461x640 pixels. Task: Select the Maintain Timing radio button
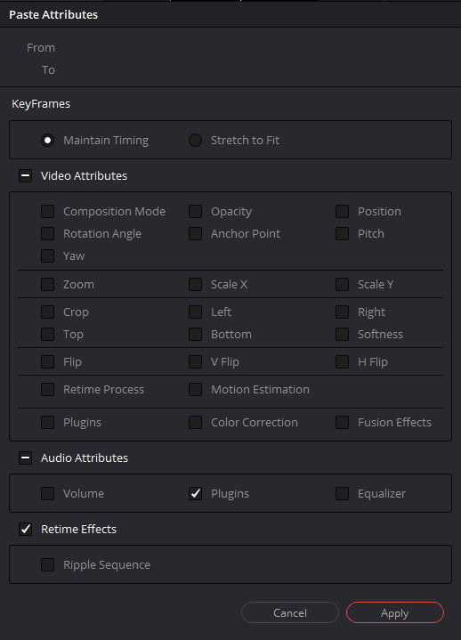48,141
